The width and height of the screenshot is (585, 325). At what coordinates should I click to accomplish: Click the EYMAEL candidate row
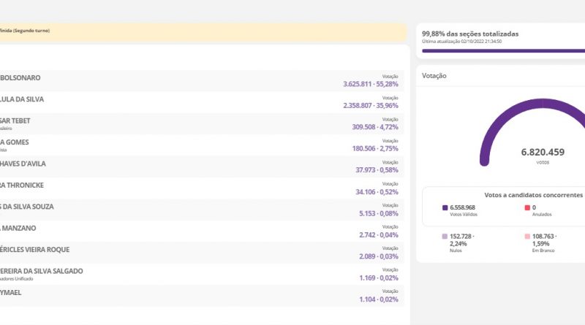203,296
